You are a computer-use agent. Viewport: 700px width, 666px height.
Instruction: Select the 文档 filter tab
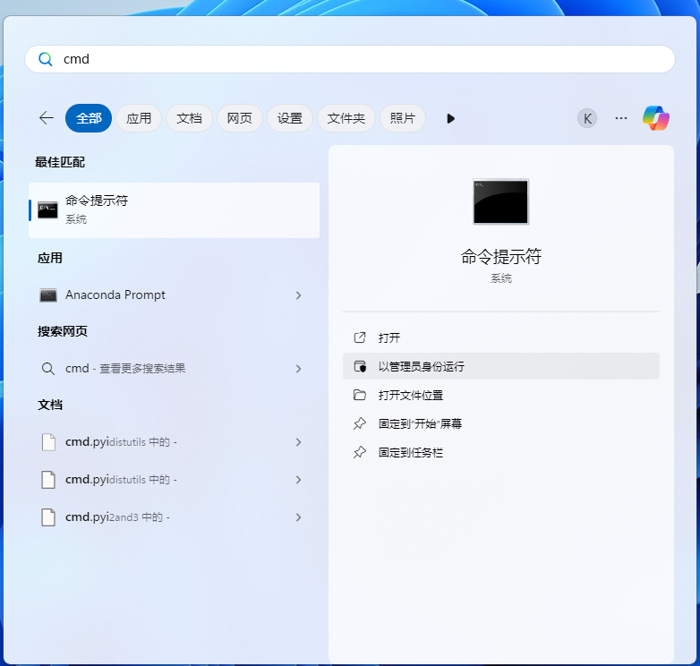(189, 118)
